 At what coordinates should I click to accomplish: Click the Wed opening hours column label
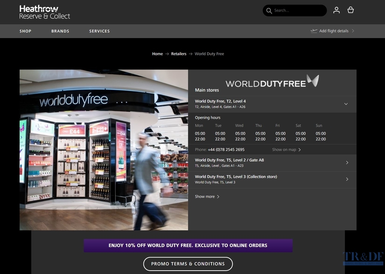point(239,126)
